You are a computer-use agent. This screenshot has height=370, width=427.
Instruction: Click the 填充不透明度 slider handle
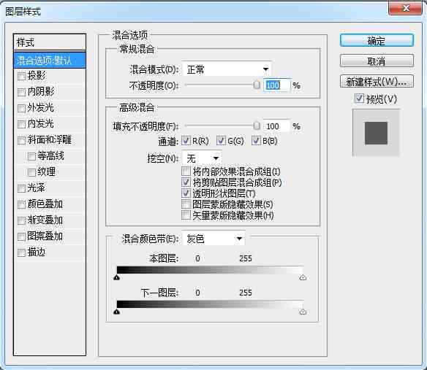pyautogui.click(x=257, y=126)
